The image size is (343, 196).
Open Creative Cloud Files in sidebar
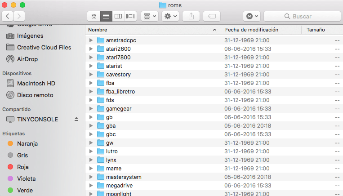39,47
